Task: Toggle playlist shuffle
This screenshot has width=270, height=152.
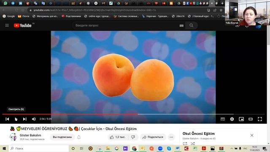Action: click(x=192, y=144)
